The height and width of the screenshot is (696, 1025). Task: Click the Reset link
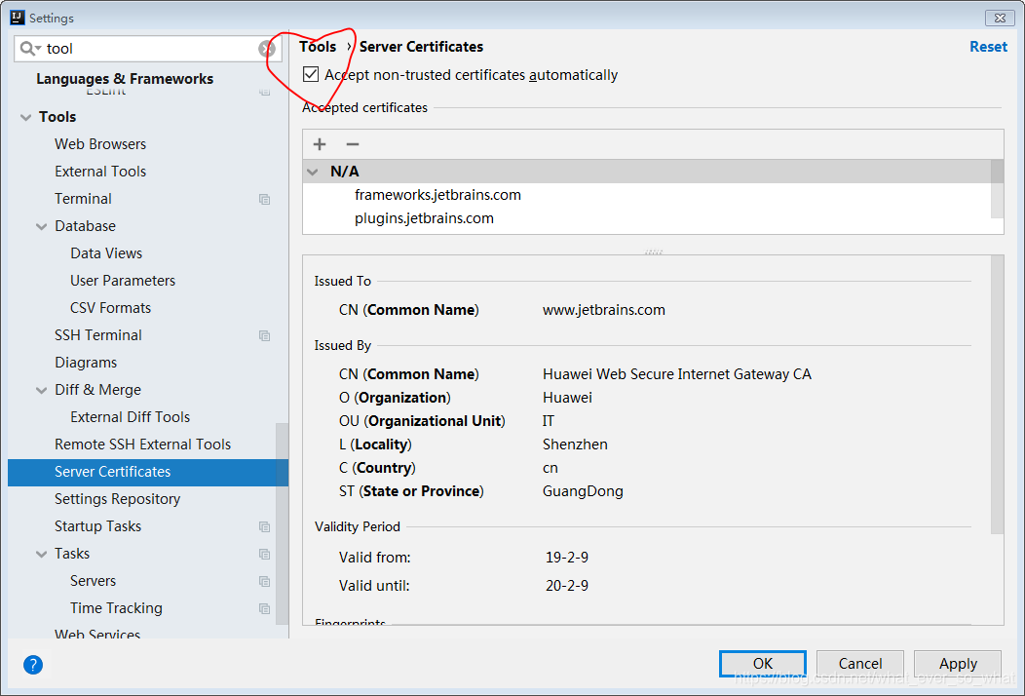click(988, 47)
